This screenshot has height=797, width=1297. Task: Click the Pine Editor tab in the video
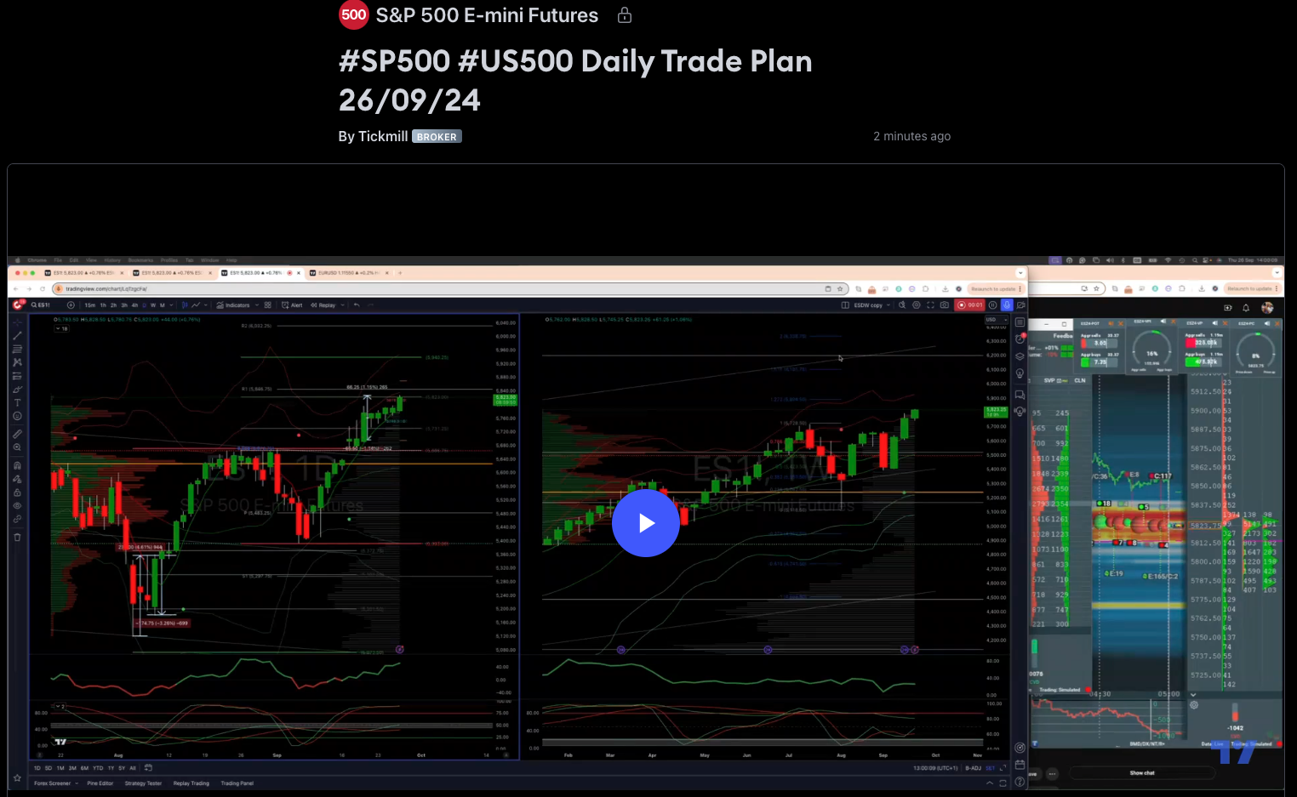pos(100,783)
